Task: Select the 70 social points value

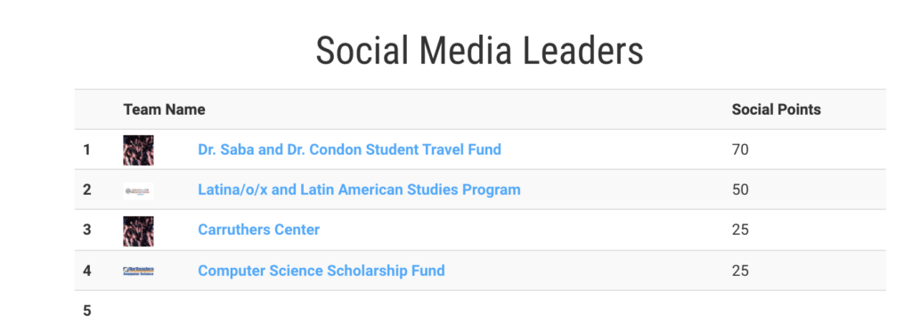Action: tap(740, 150)
